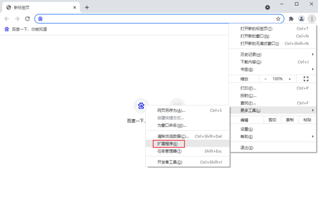Choose 开发者工具 menu entry
The width and height of the screenshot is (318, 224).
pos(170,162)
